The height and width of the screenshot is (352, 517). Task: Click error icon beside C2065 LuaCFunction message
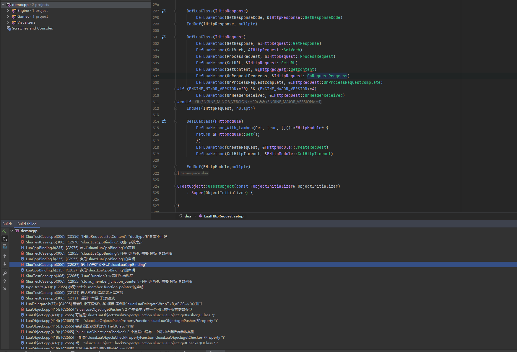22,276
